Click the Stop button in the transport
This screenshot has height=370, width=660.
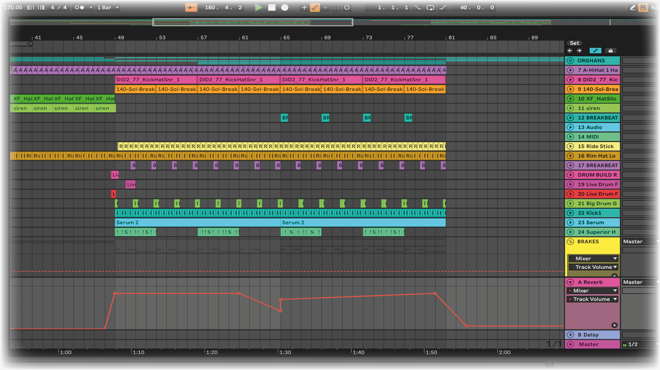point(272,8)
